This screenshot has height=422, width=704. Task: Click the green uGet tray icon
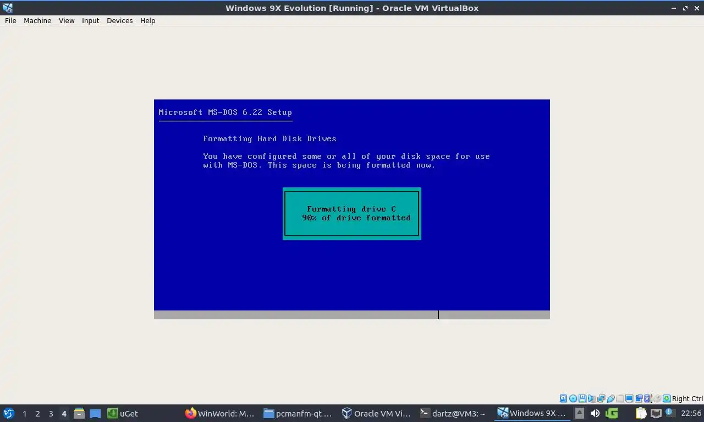(x=612, y=413)
